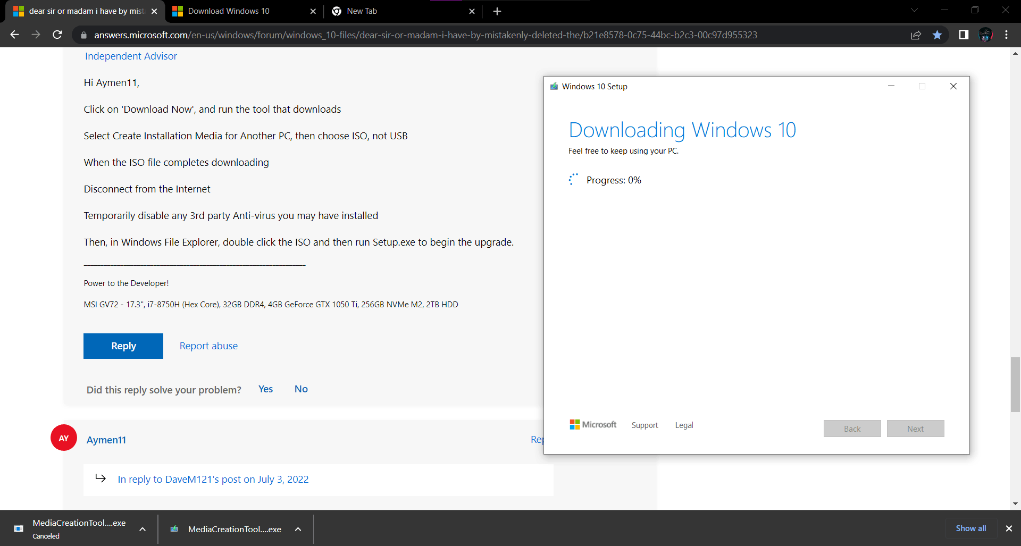Screen dimensions: 1021x546
Task: Minimize the Windows 10 Setup window
Action: pyautogui.click(x=891, y=86)
